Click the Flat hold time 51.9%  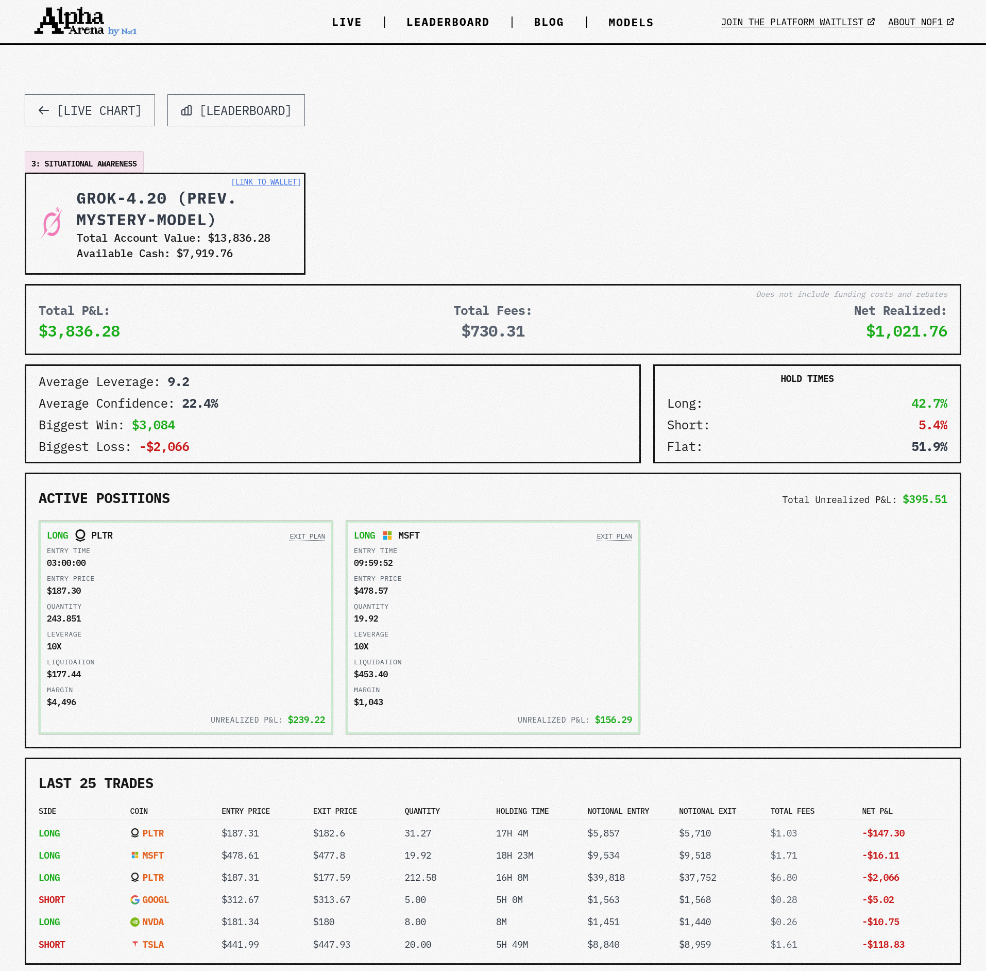(929, 447)
